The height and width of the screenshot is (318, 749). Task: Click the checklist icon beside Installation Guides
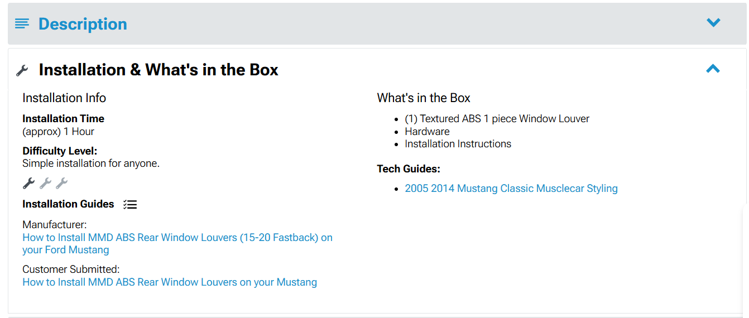(130, 204)
